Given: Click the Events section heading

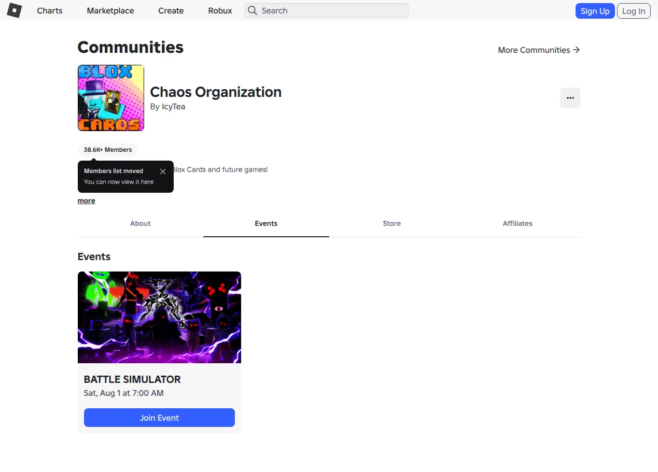Looking at the screenshot, I should [94, 256].
